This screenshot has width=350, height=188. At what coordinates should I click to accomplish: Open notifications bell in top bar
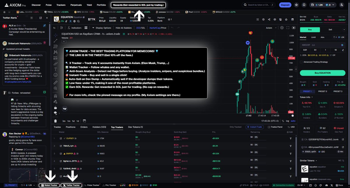pyautogui.click(x=304, y=5)
